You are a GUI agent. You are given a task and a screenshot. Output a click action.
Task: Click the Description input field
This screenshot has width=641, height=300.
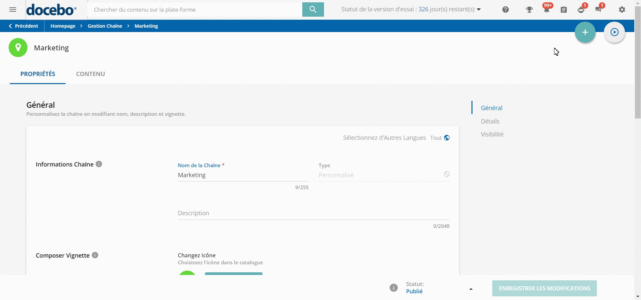(313, 213)
